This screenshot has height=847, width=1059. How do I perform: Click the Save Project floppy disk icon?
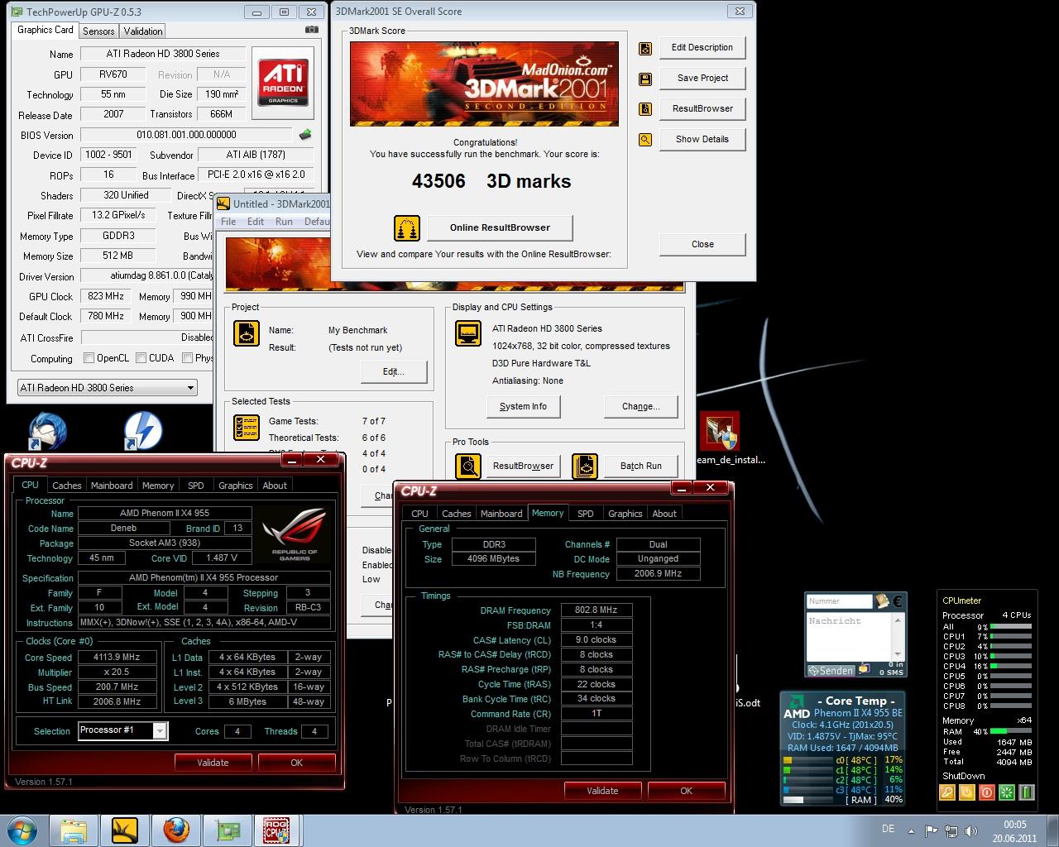coord(645,79)
